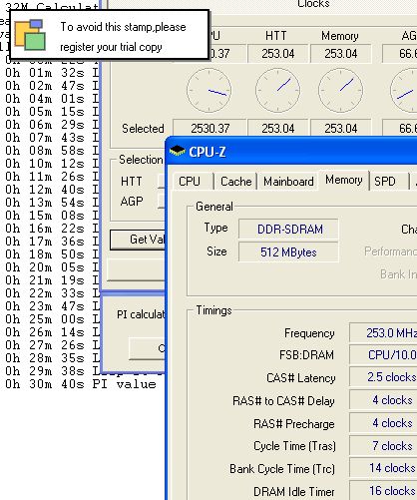
Task: Click the HTT clock gauge dial
Action: point(278,90)
